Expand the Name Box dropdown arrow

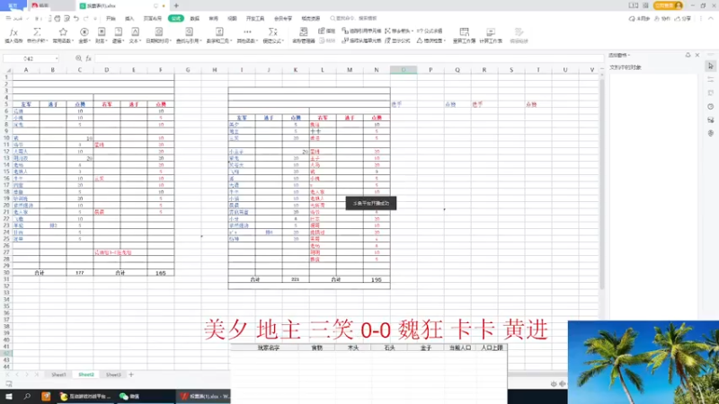coord(57,58)
